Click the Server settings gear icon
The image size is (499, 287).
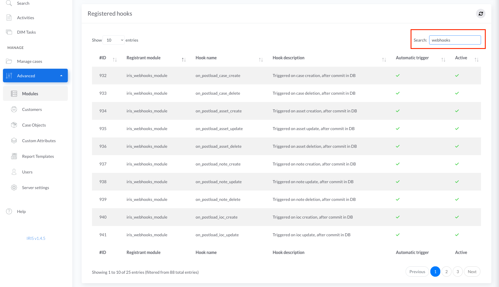tap(14, 188)
